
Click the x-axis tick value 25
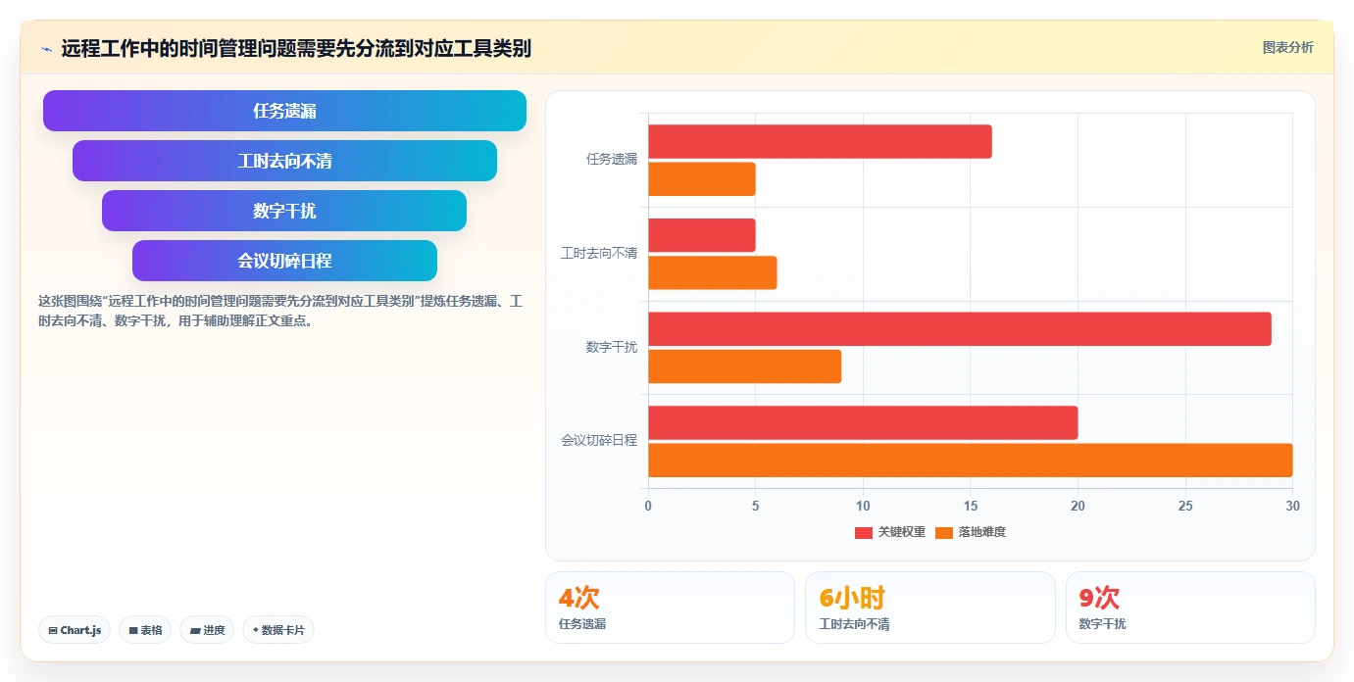point(1185,507)
